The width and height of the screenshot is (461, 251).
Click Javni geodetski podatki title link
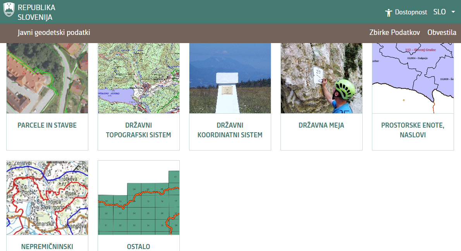coord(54,33)
